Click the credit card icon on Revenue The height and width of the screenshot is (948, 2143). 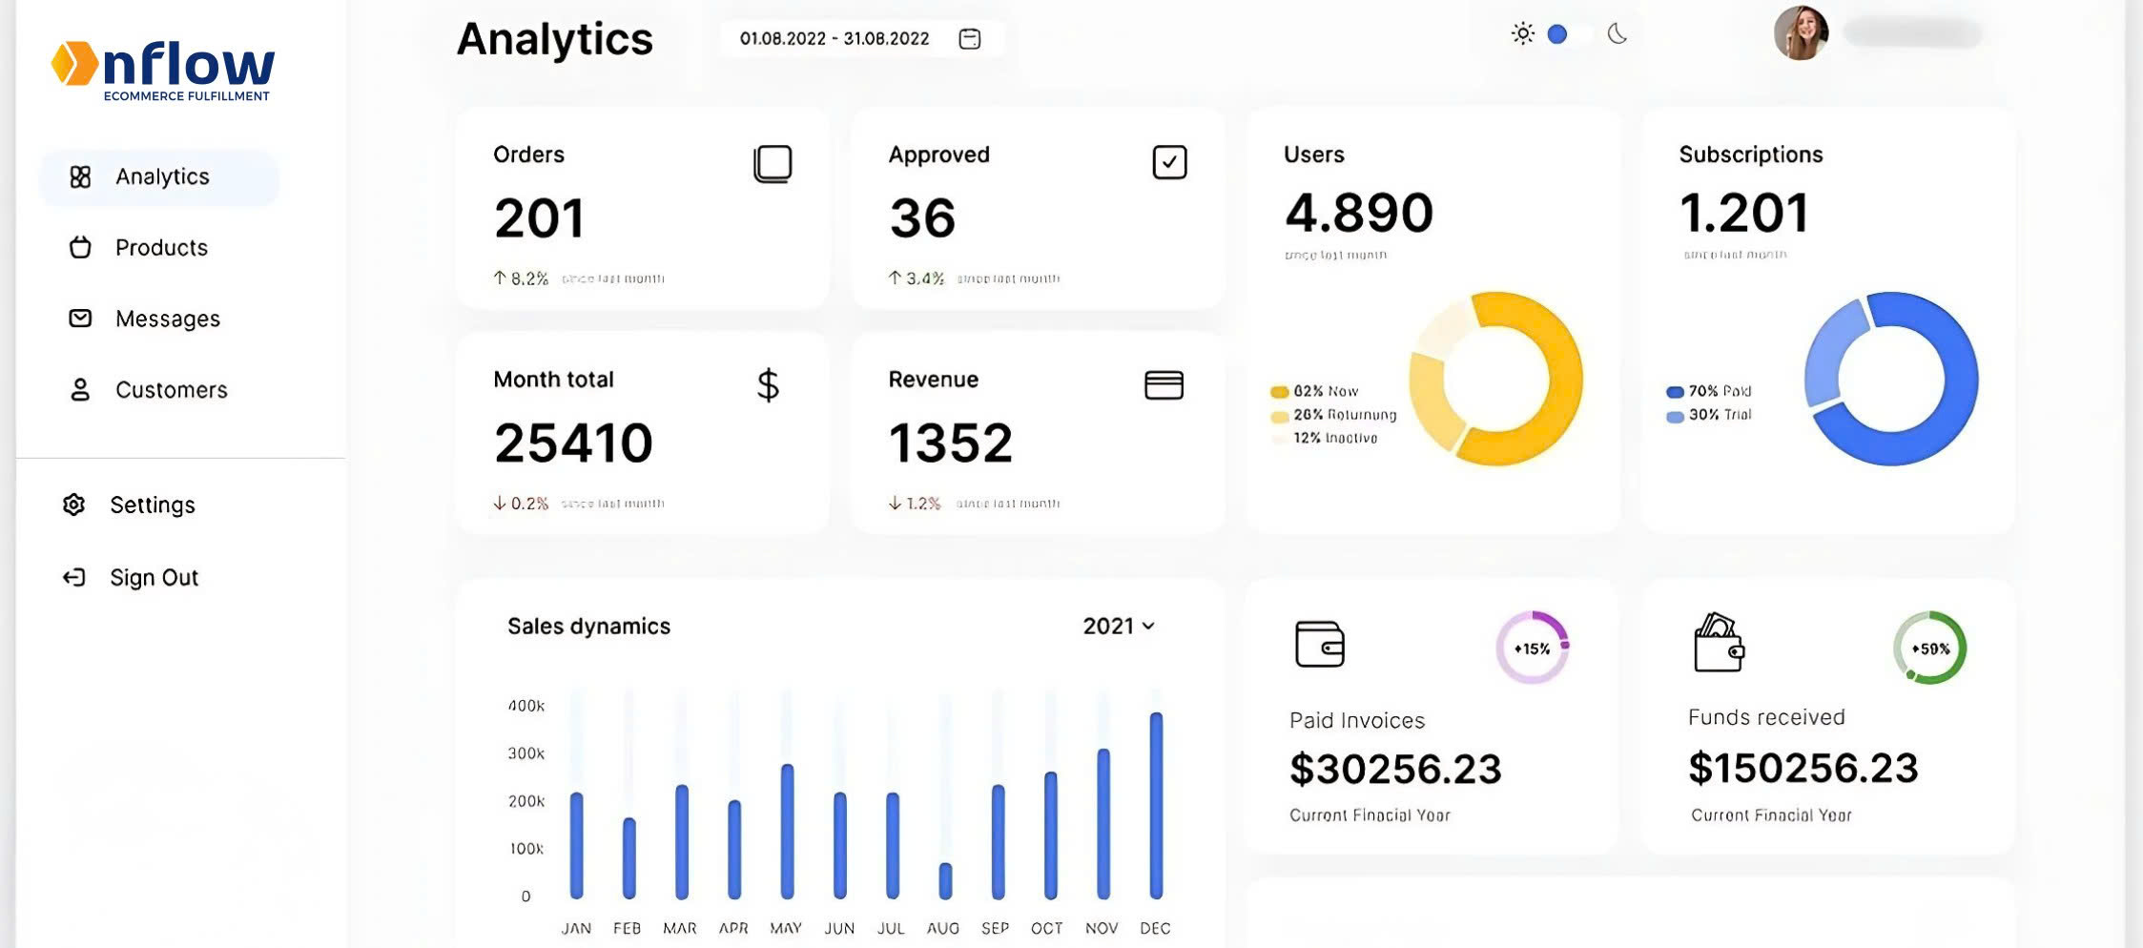[1164, 385]
